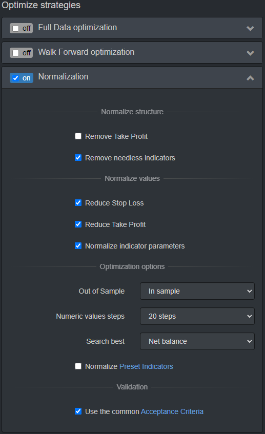Check the Remove Take Profit box
Viewport: 265px width, 434px height.
[x=78, y=136]
